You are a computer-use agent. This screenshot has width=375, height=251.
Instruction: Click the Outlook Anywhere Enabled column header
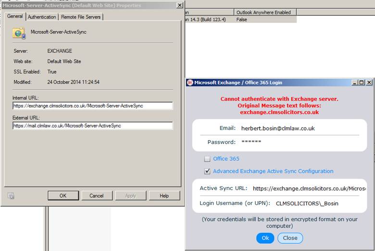coord(265,12)
